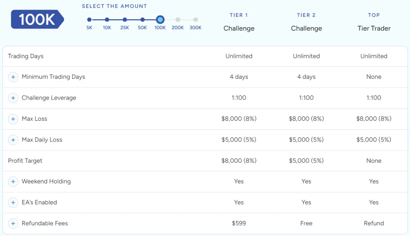Expand the Max Loss details

point(13,119)
